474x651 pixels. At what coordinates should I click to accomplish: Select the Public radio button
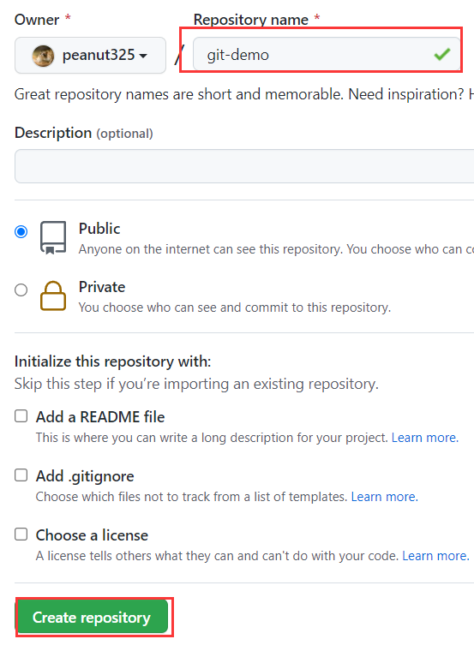(21, 231)
